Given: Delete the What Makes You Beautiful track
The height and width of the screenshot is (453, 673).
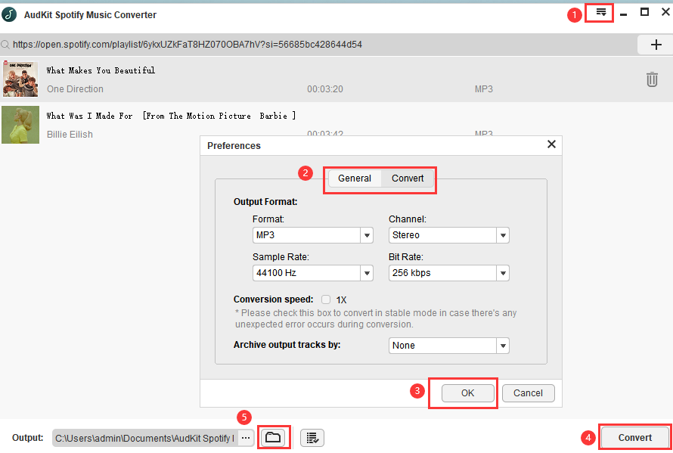Looking at the screenshot, I should pyautogui.click(x=651, y=79).
